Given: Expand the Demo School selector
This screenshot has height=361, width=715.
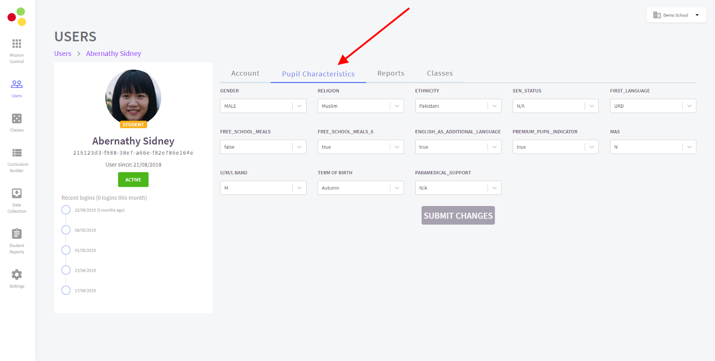Looking at the screenshot, I should [676, 15].
